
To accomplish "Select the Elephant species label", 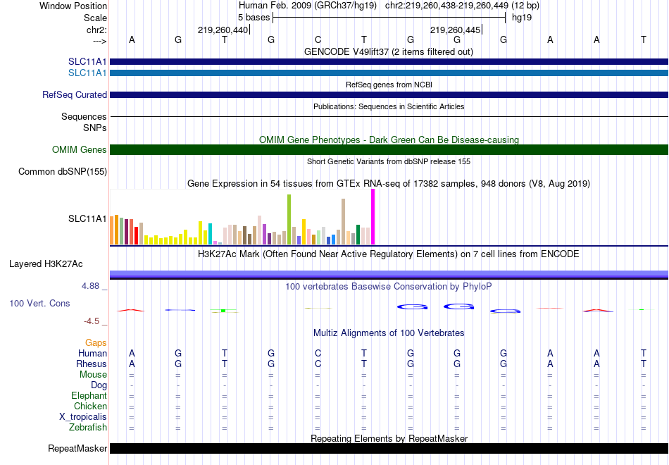I will (89, 395).
